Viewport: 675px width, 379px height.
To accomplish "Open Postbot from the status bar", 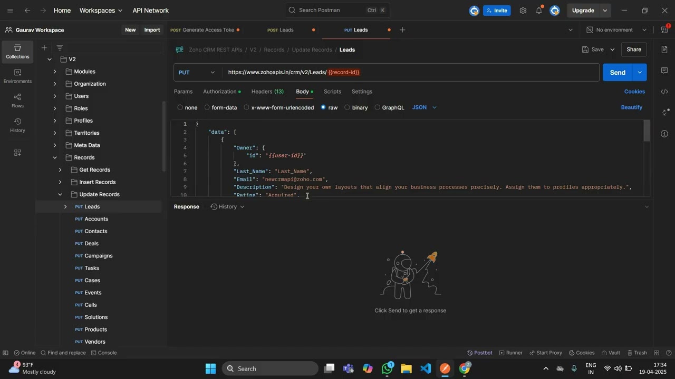I will [480, 353].
